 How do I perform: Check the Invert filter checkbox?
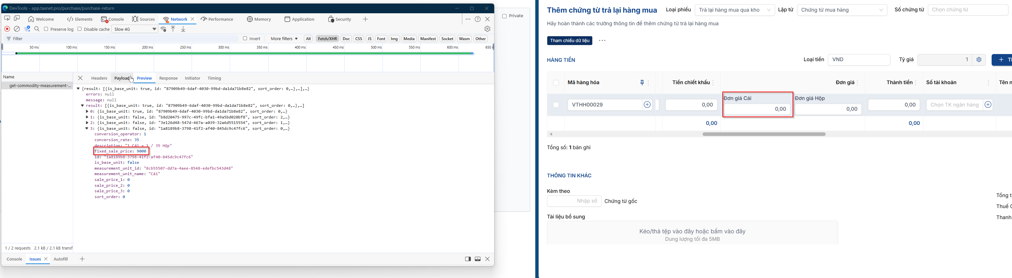(x=245, y=39)
